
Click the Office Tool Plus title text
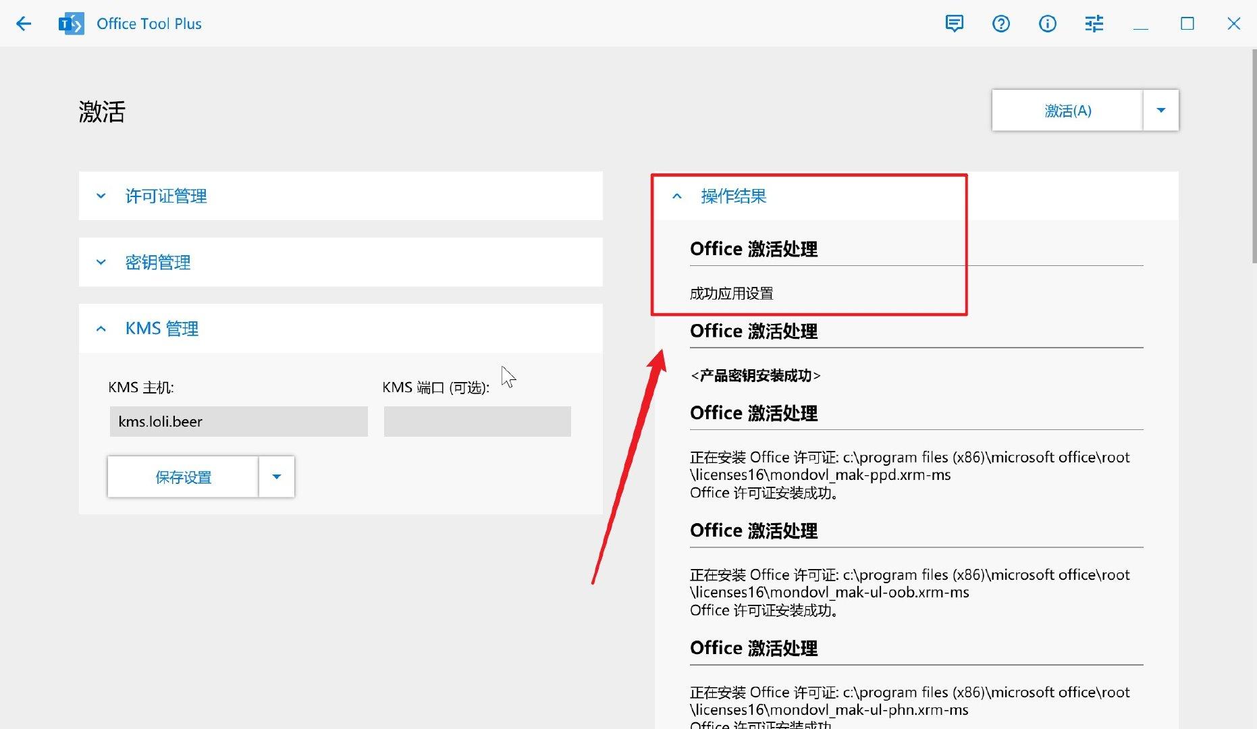pyautogui.click(x=149, y=24)
